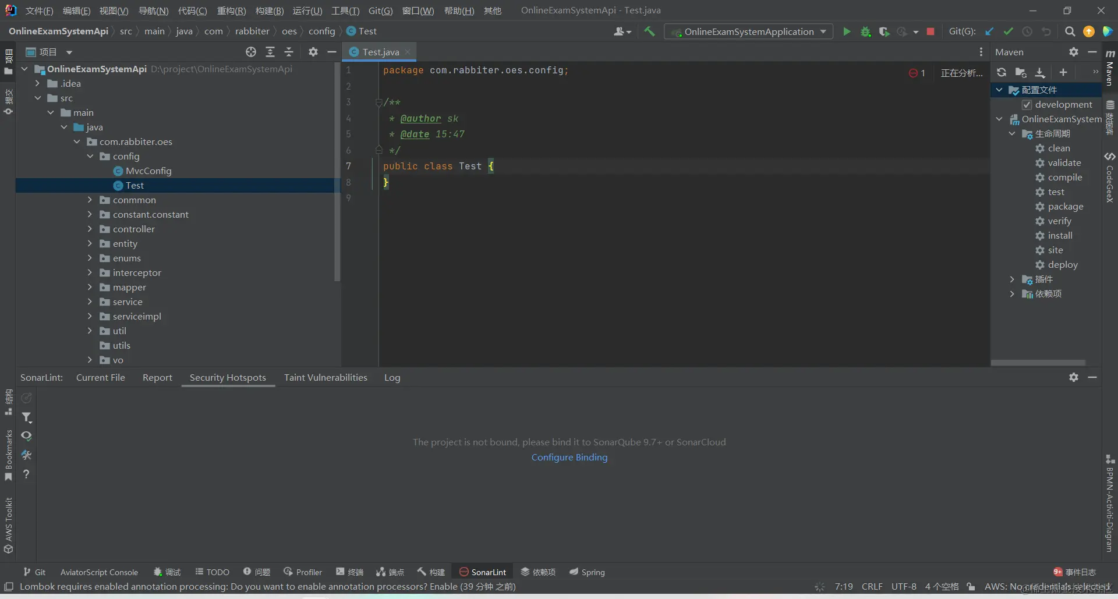The width and height of the screenshot is (1118, 599).
Task: Open SonarLint configuration wrench icon
Action: pyautogui.click(x=26, y=455)
